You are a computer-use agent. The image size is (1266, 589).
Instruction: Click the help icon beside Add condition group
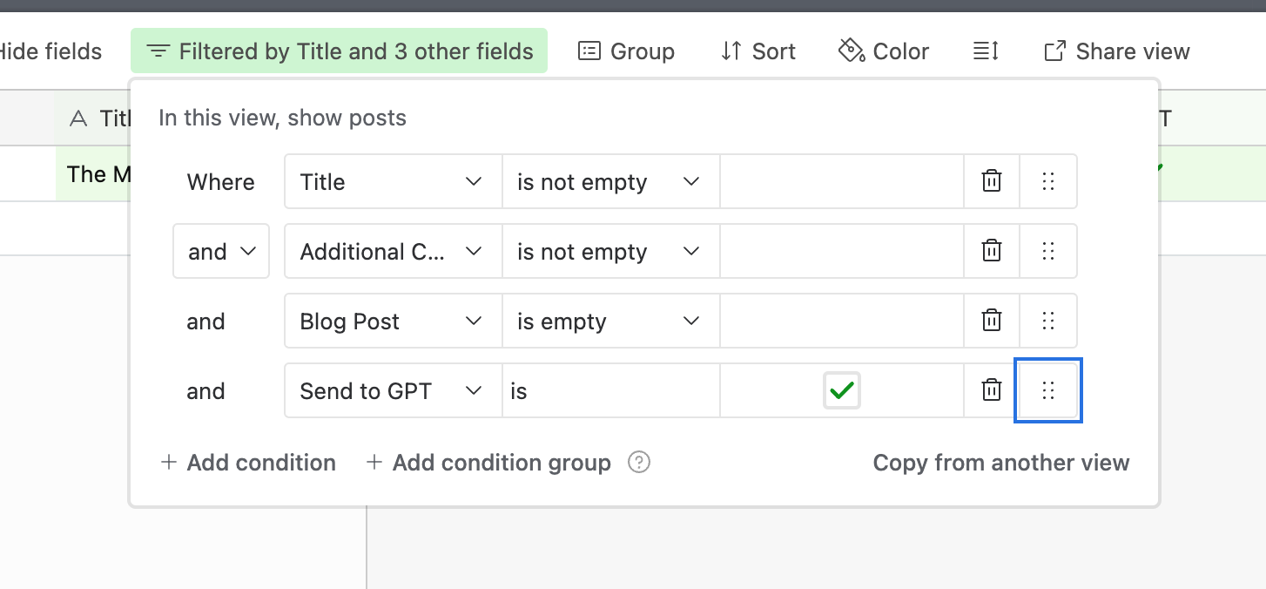639,462
